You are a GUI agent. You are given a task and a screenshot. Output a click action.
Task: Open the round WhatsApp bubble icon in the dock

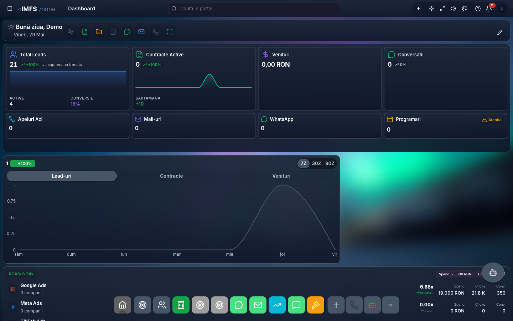pyautogui.click(x=239, y=305)
